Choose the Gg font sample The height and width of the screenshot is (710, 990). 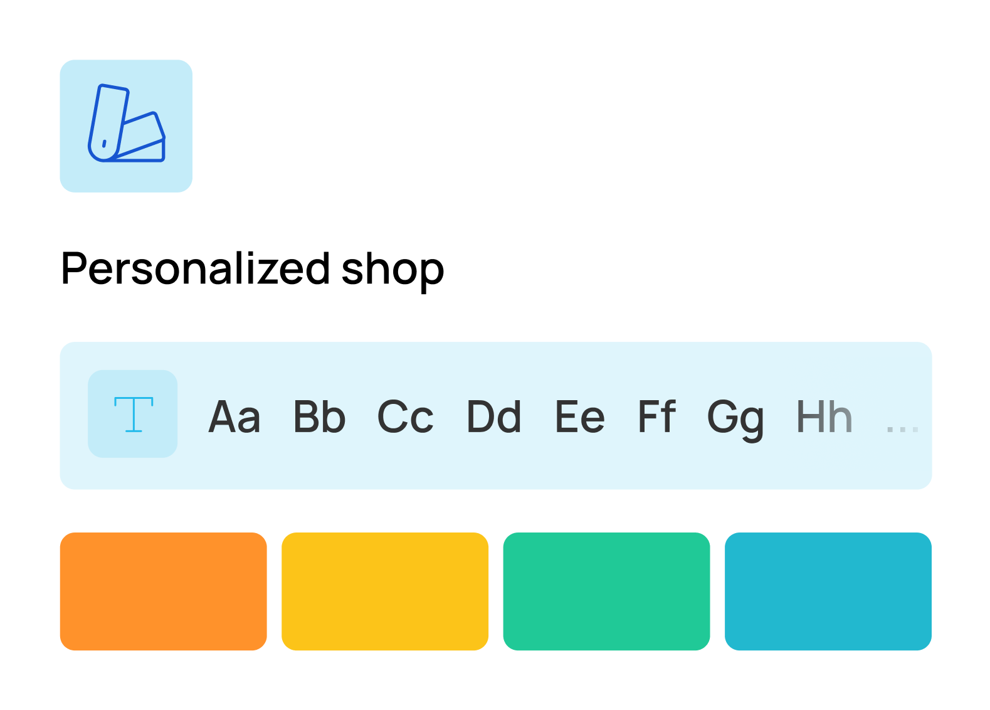click(x=735, y=420)
